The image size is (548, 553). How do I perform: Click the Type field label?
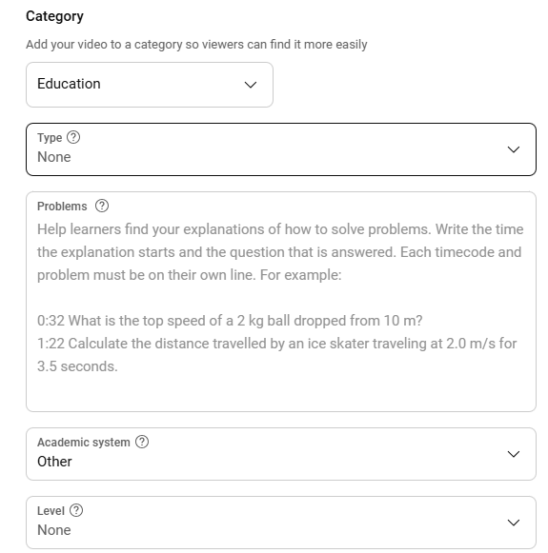(50, 138)
